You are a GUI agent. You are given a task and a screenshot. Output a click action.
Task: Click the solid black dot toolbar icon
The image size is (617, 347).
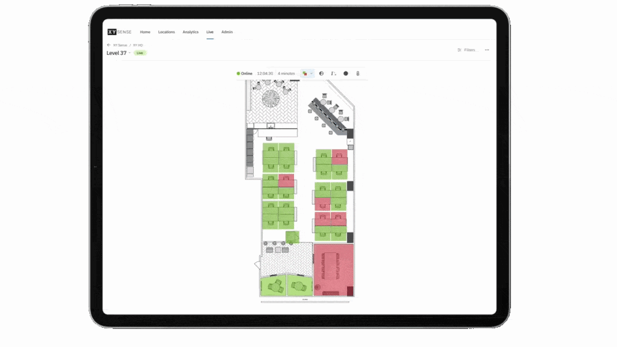pyautogui.click(x=346, y=73)
